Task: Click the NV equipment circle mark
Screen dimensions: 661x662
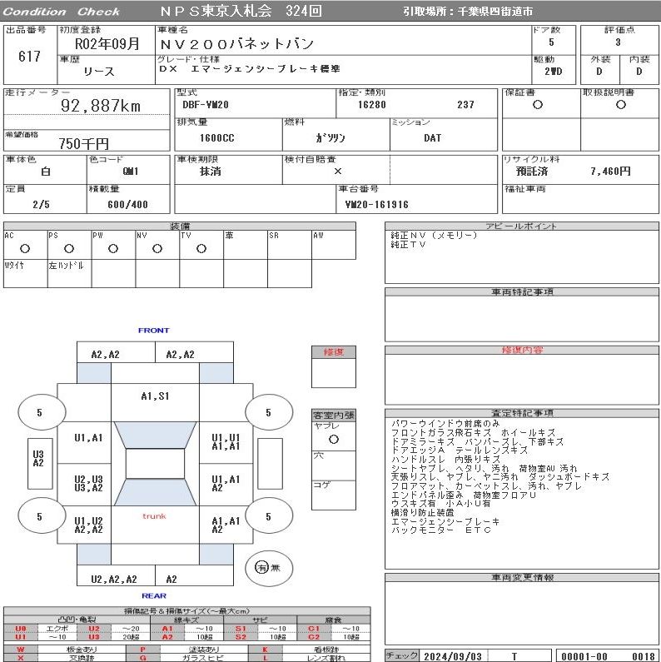Action: point(157,249)
